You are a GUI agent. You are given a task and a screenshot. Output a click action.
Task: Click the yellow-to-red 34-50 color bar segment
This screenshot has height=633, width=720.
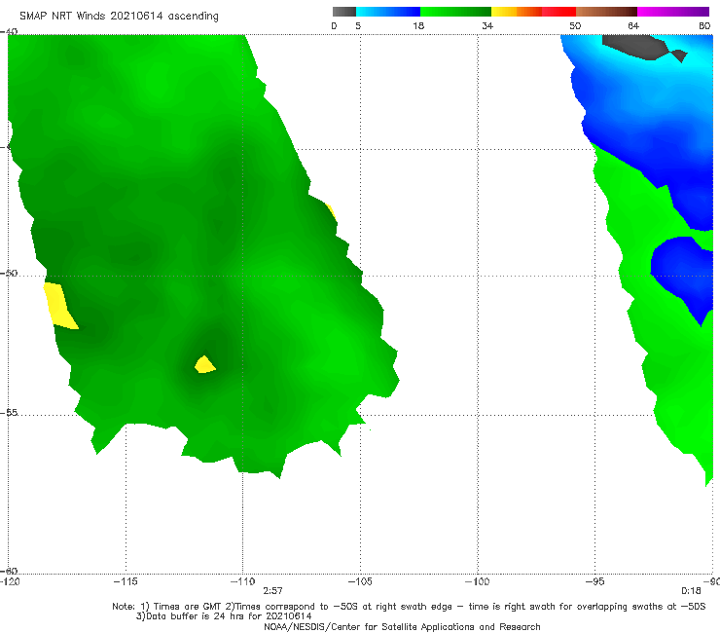click(x=533, y=12)
